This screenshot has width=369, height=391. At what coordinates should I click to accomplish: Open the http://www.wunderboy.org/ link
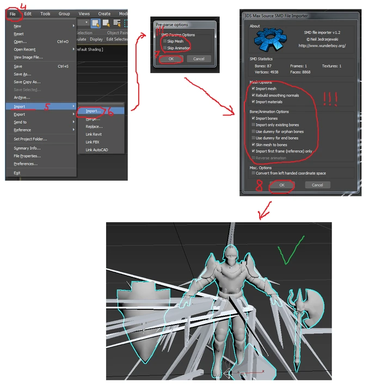[x=322, y=46]
